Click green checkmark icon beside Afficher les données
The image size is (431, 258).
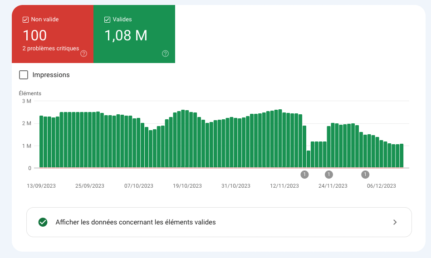pyautogui.click(x=43, y=222)
